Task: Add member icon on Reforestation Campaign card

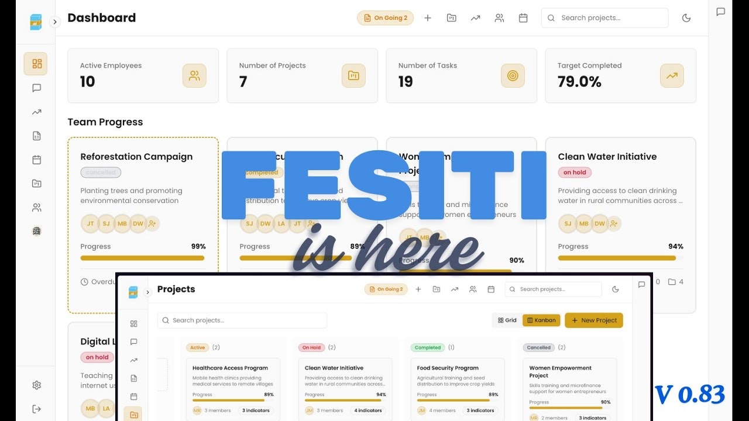Action: 152,223
